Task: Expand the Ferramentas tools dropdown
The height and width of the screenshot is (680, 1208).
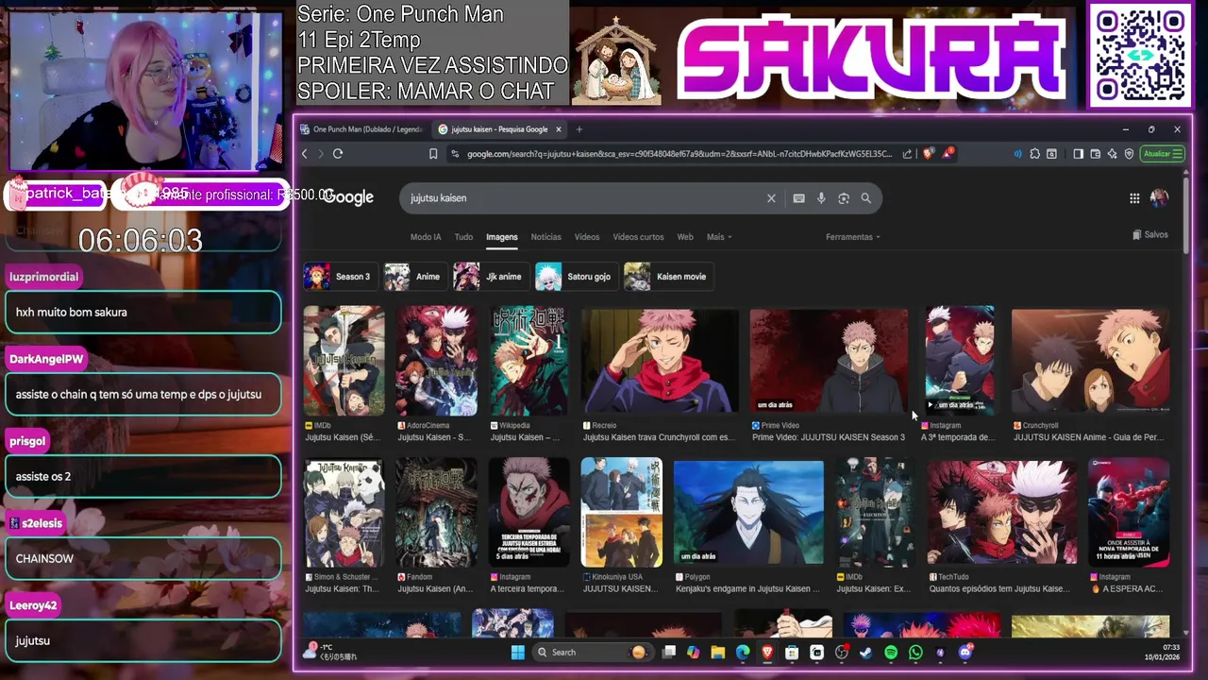Action: point(853,237)
